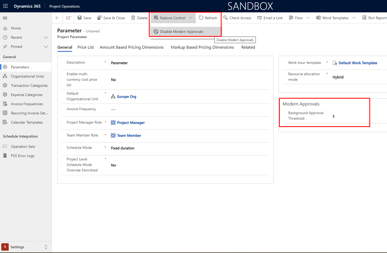Open Recurring Invoice Setups page
The width and height of the screenshot is (387, 253).
pyautogui.click(x=26, y=113)
